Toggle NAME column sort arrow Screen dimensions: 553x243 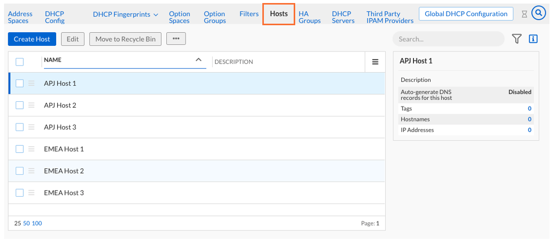click(x=199, y=60)
